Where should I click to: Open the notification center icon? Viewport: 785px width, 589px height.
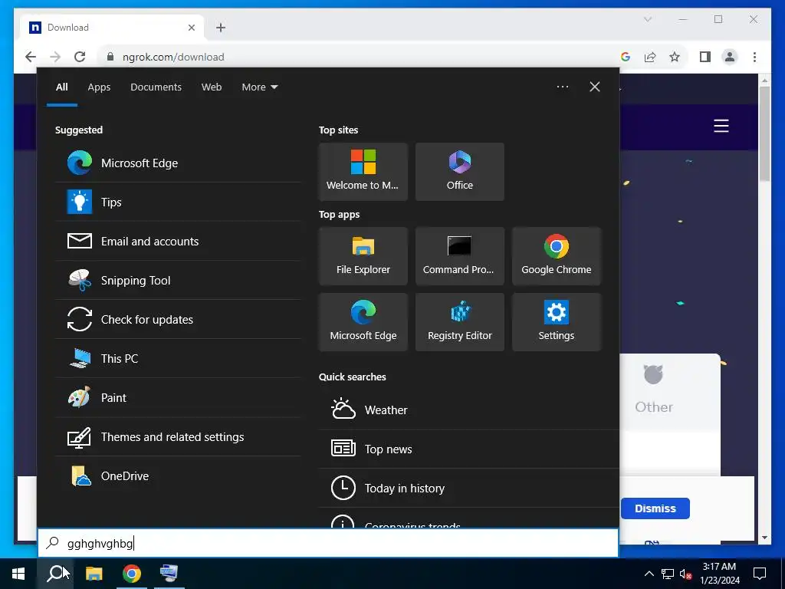(760, 574)
